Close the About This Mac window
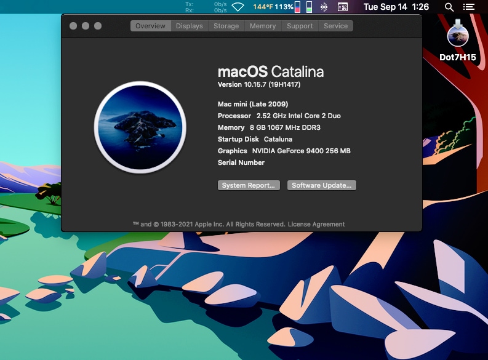488x360 pixels. (x=73, y=26)
